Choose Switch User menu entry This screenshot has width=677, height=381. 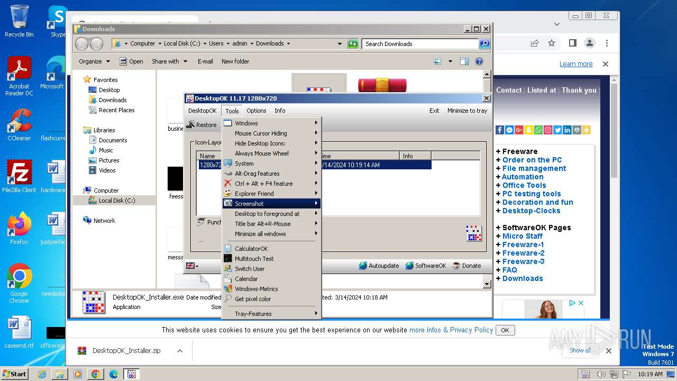click(271, 269)
